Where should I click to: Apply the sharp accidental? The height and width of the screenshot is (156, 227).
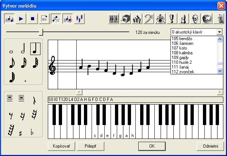[x=20, y=133]
